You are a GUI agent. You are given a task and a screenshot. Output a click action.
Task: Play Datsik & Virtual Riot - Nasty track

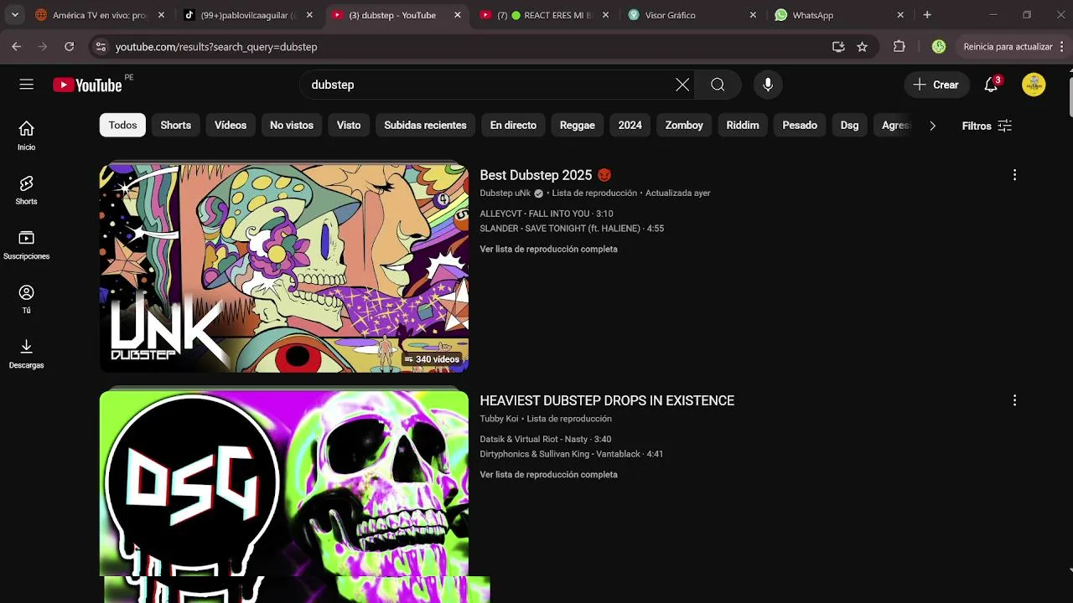pyautogui.click(x=545, y=439)
